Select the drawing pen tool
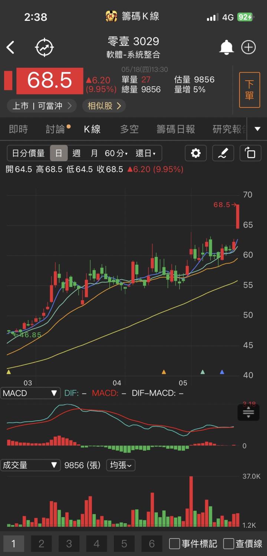This screenshot has height=556, width=267. coord(223,153)
